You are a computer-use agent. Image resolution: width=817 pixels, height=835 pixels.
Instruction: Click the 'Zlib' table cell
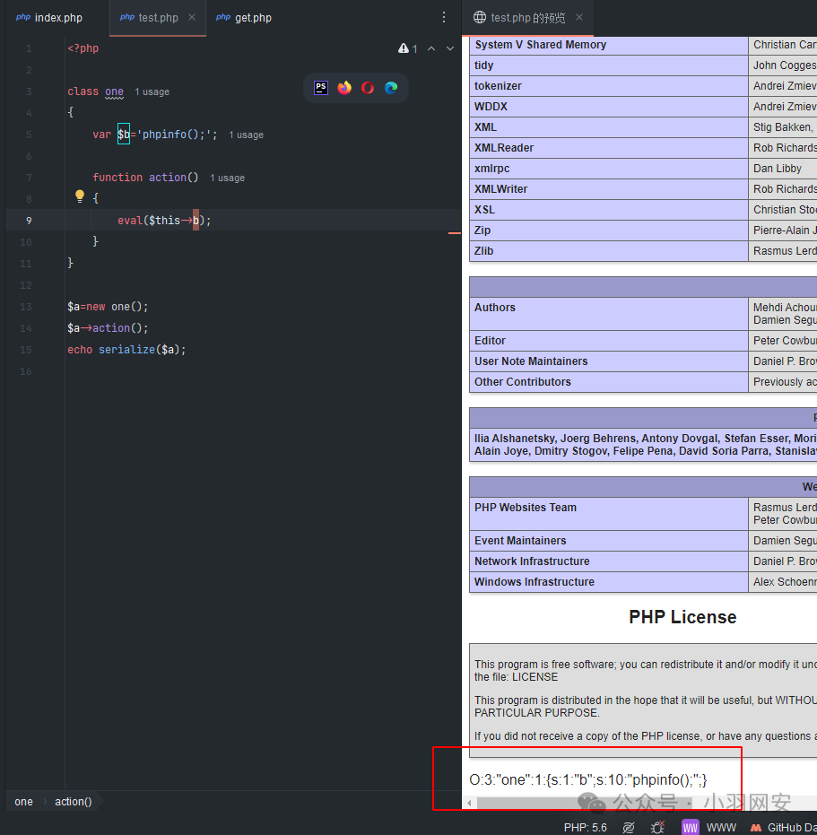click(609, 251)
